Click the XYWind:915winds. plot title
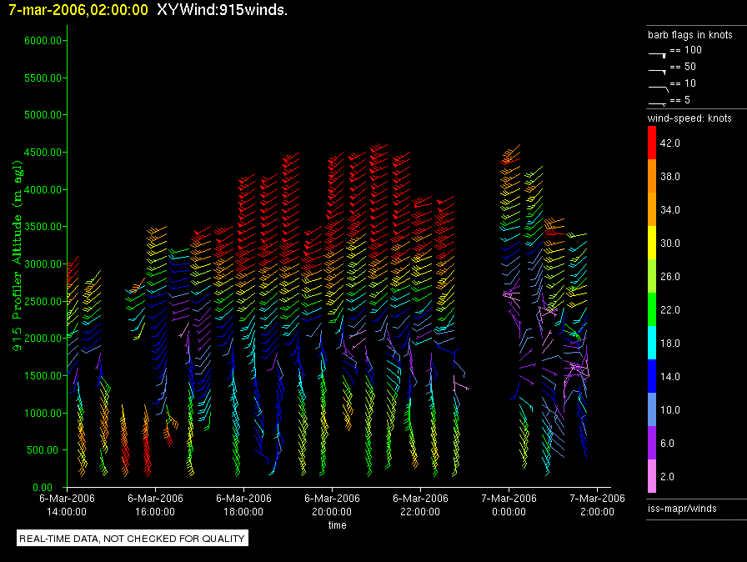Image resolution: width=747 pixels, height=562 pixels. click(222, 10)
